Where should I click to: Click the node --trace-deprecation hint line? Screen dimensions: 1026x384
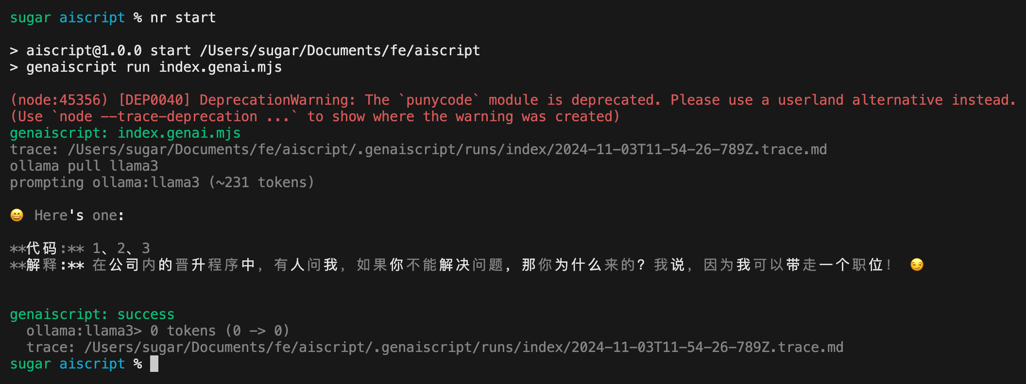[x=315, y=116]
